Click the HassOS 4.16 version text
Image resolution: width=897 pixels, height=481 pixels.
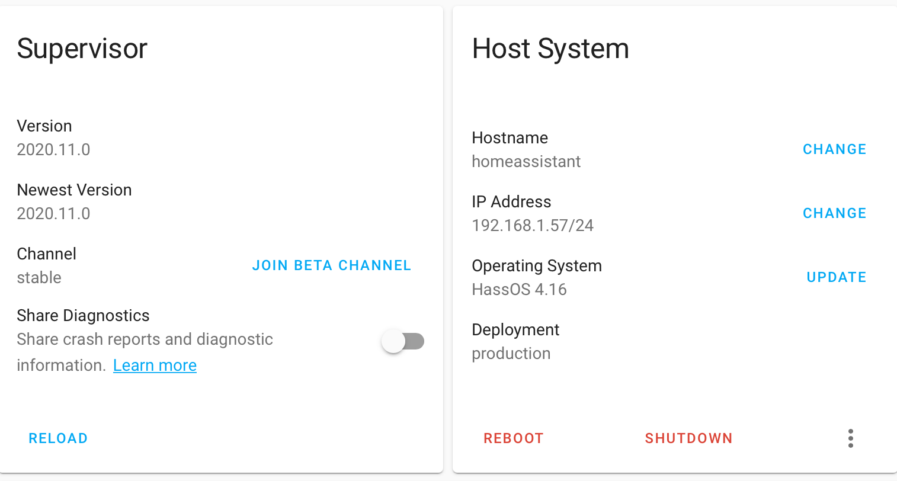tap(519, 289)
